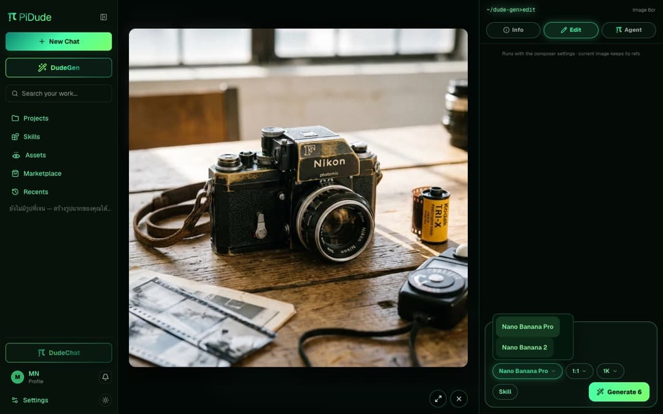663x414 pixels.
Task: Switch to the Agent tab
Action: coord(629,30)
